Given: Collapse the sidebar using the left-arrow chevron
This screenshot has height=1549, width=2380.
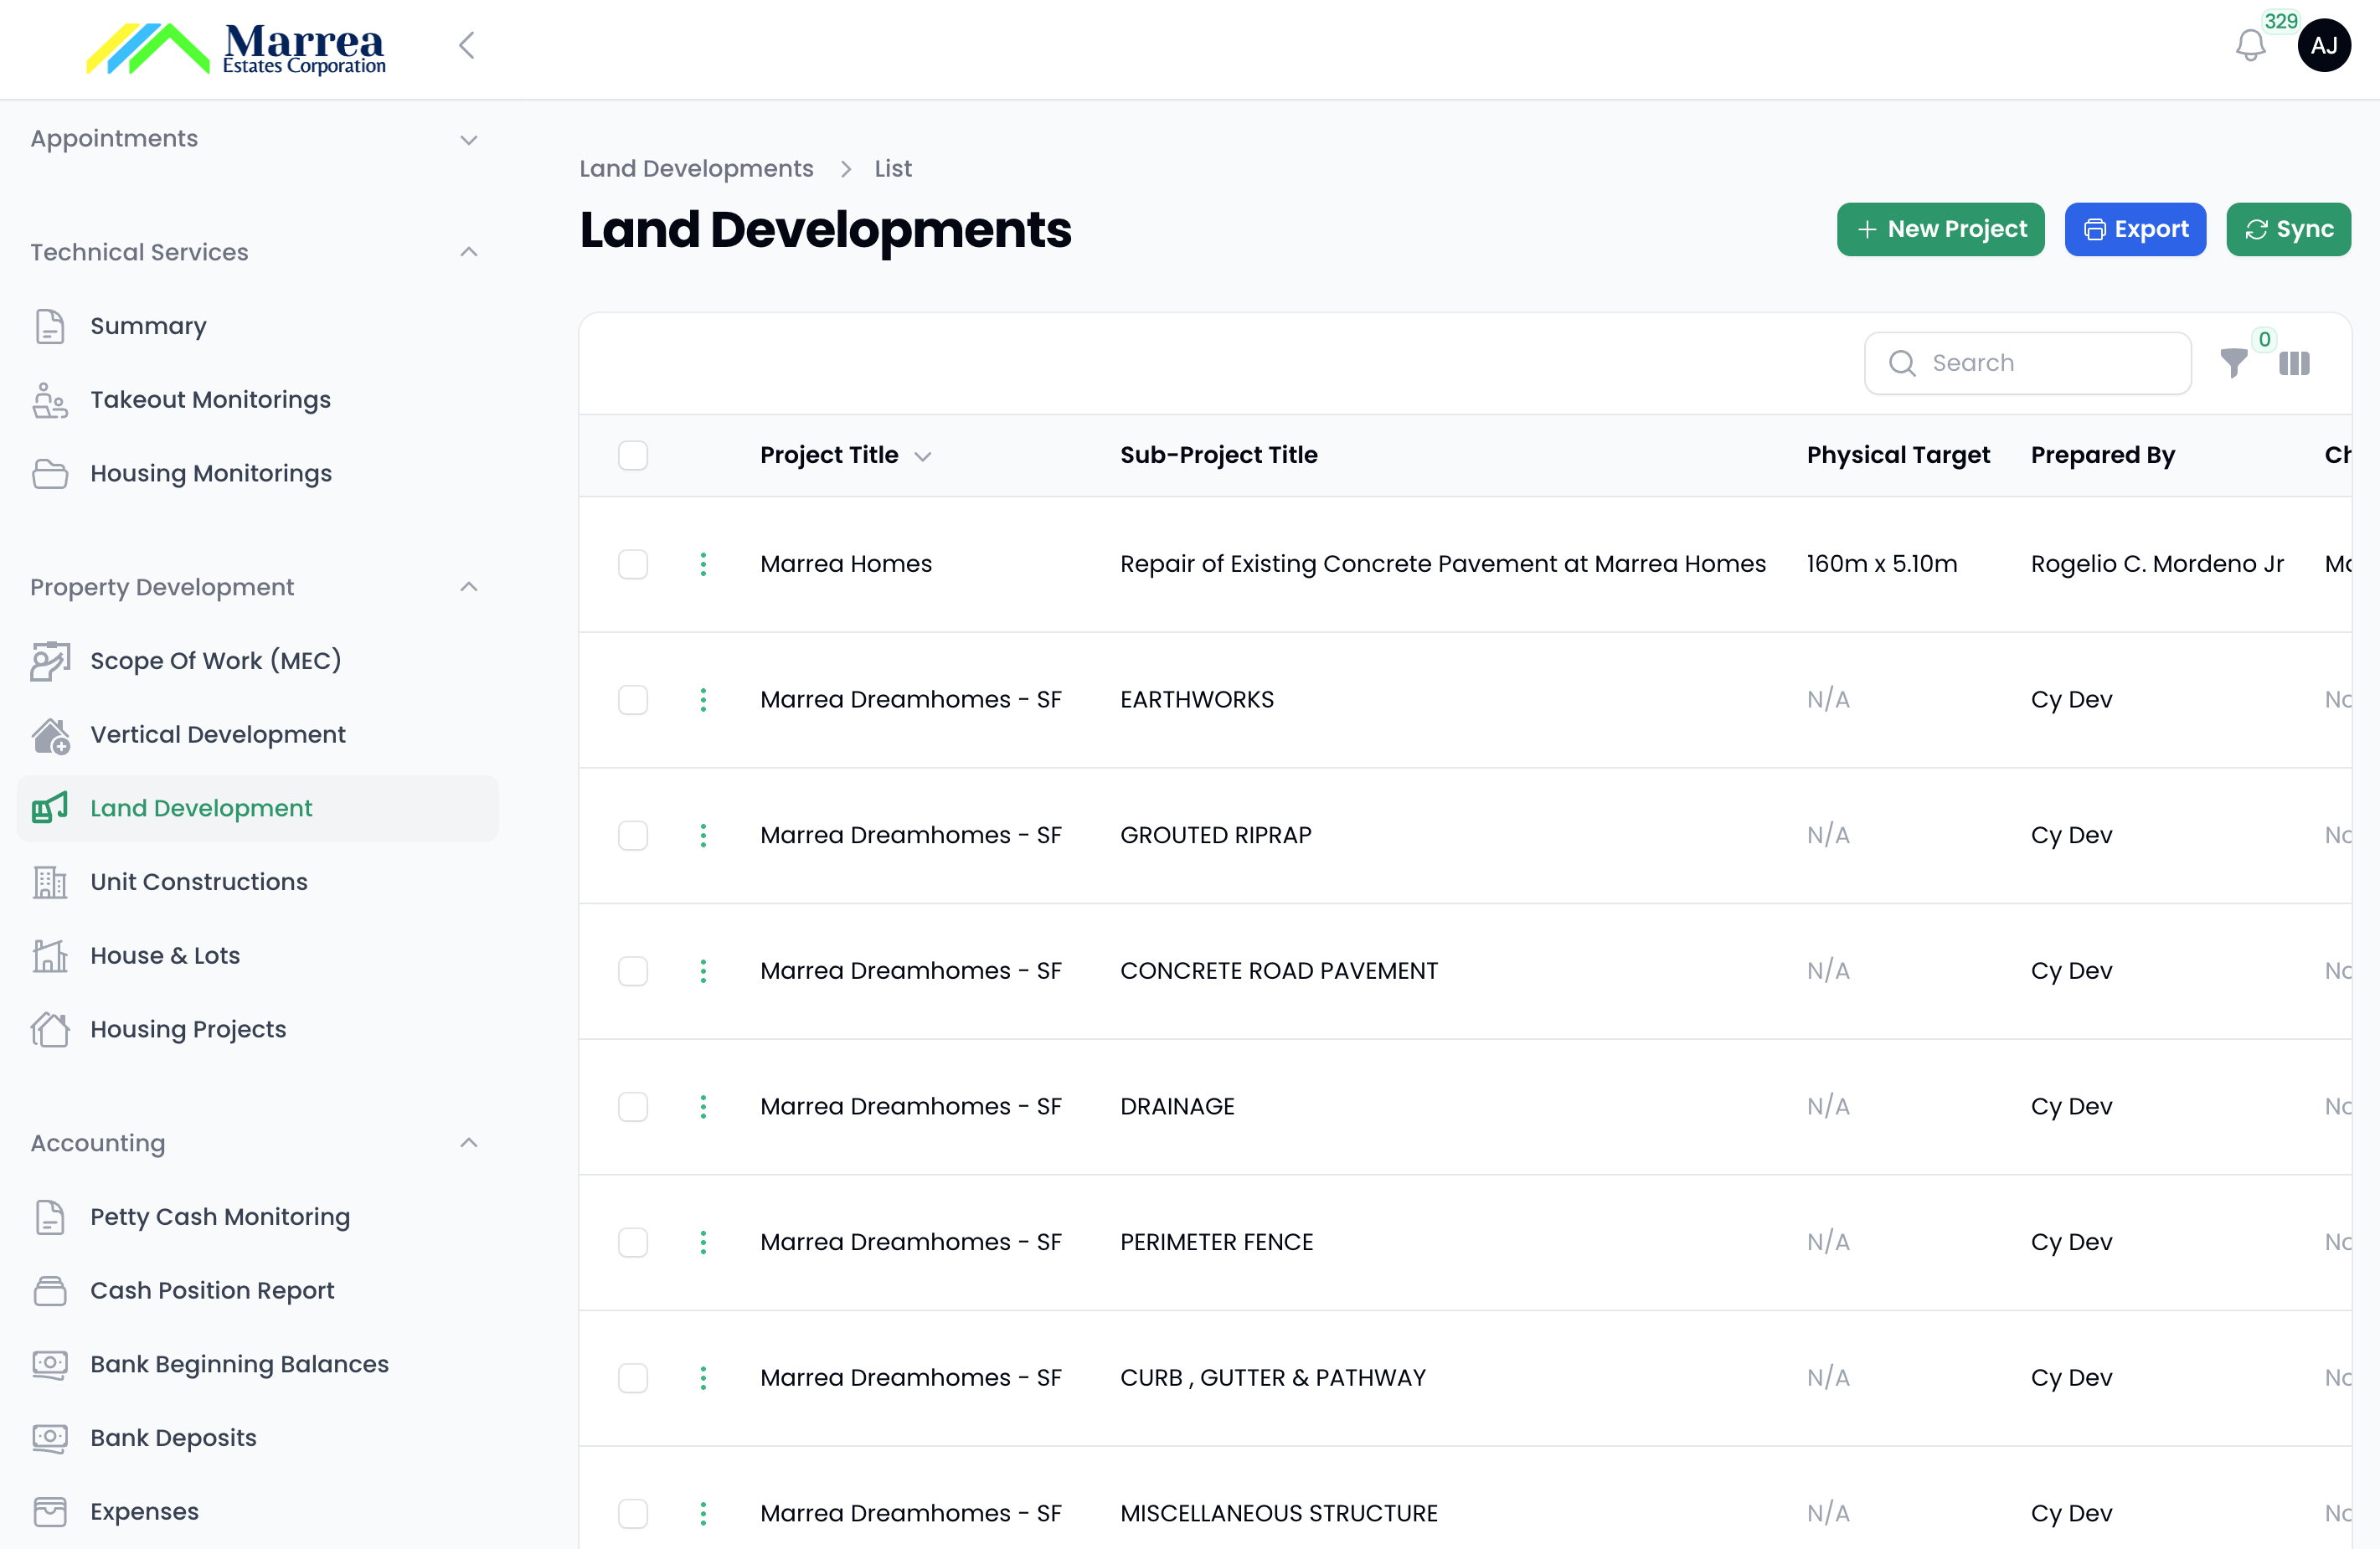Looking at the screenshot, I should click(466, 45).
